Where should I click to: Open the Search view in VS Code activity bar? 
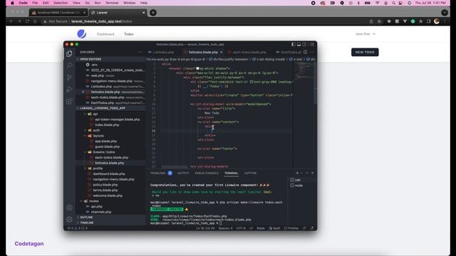[69, 65]
